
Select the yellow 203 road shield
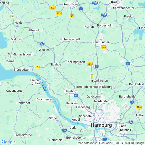[x=59, y=13]
